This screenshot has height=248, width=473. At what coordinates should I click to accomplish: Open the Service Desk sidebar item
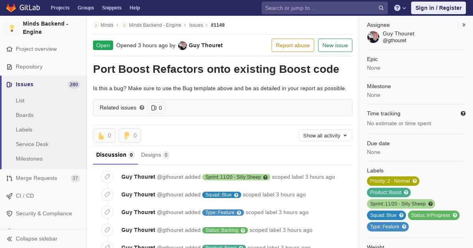tap(32, 144)
